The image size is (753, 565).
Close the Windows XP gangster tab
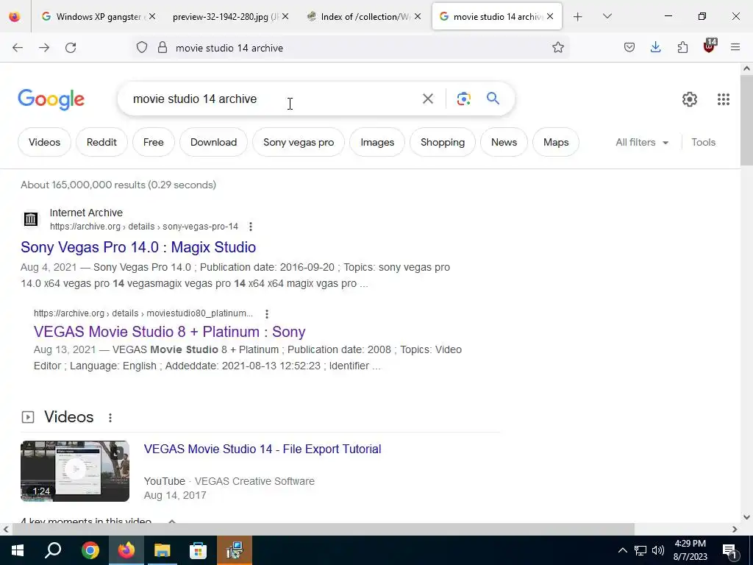click(x=152, y=17)
